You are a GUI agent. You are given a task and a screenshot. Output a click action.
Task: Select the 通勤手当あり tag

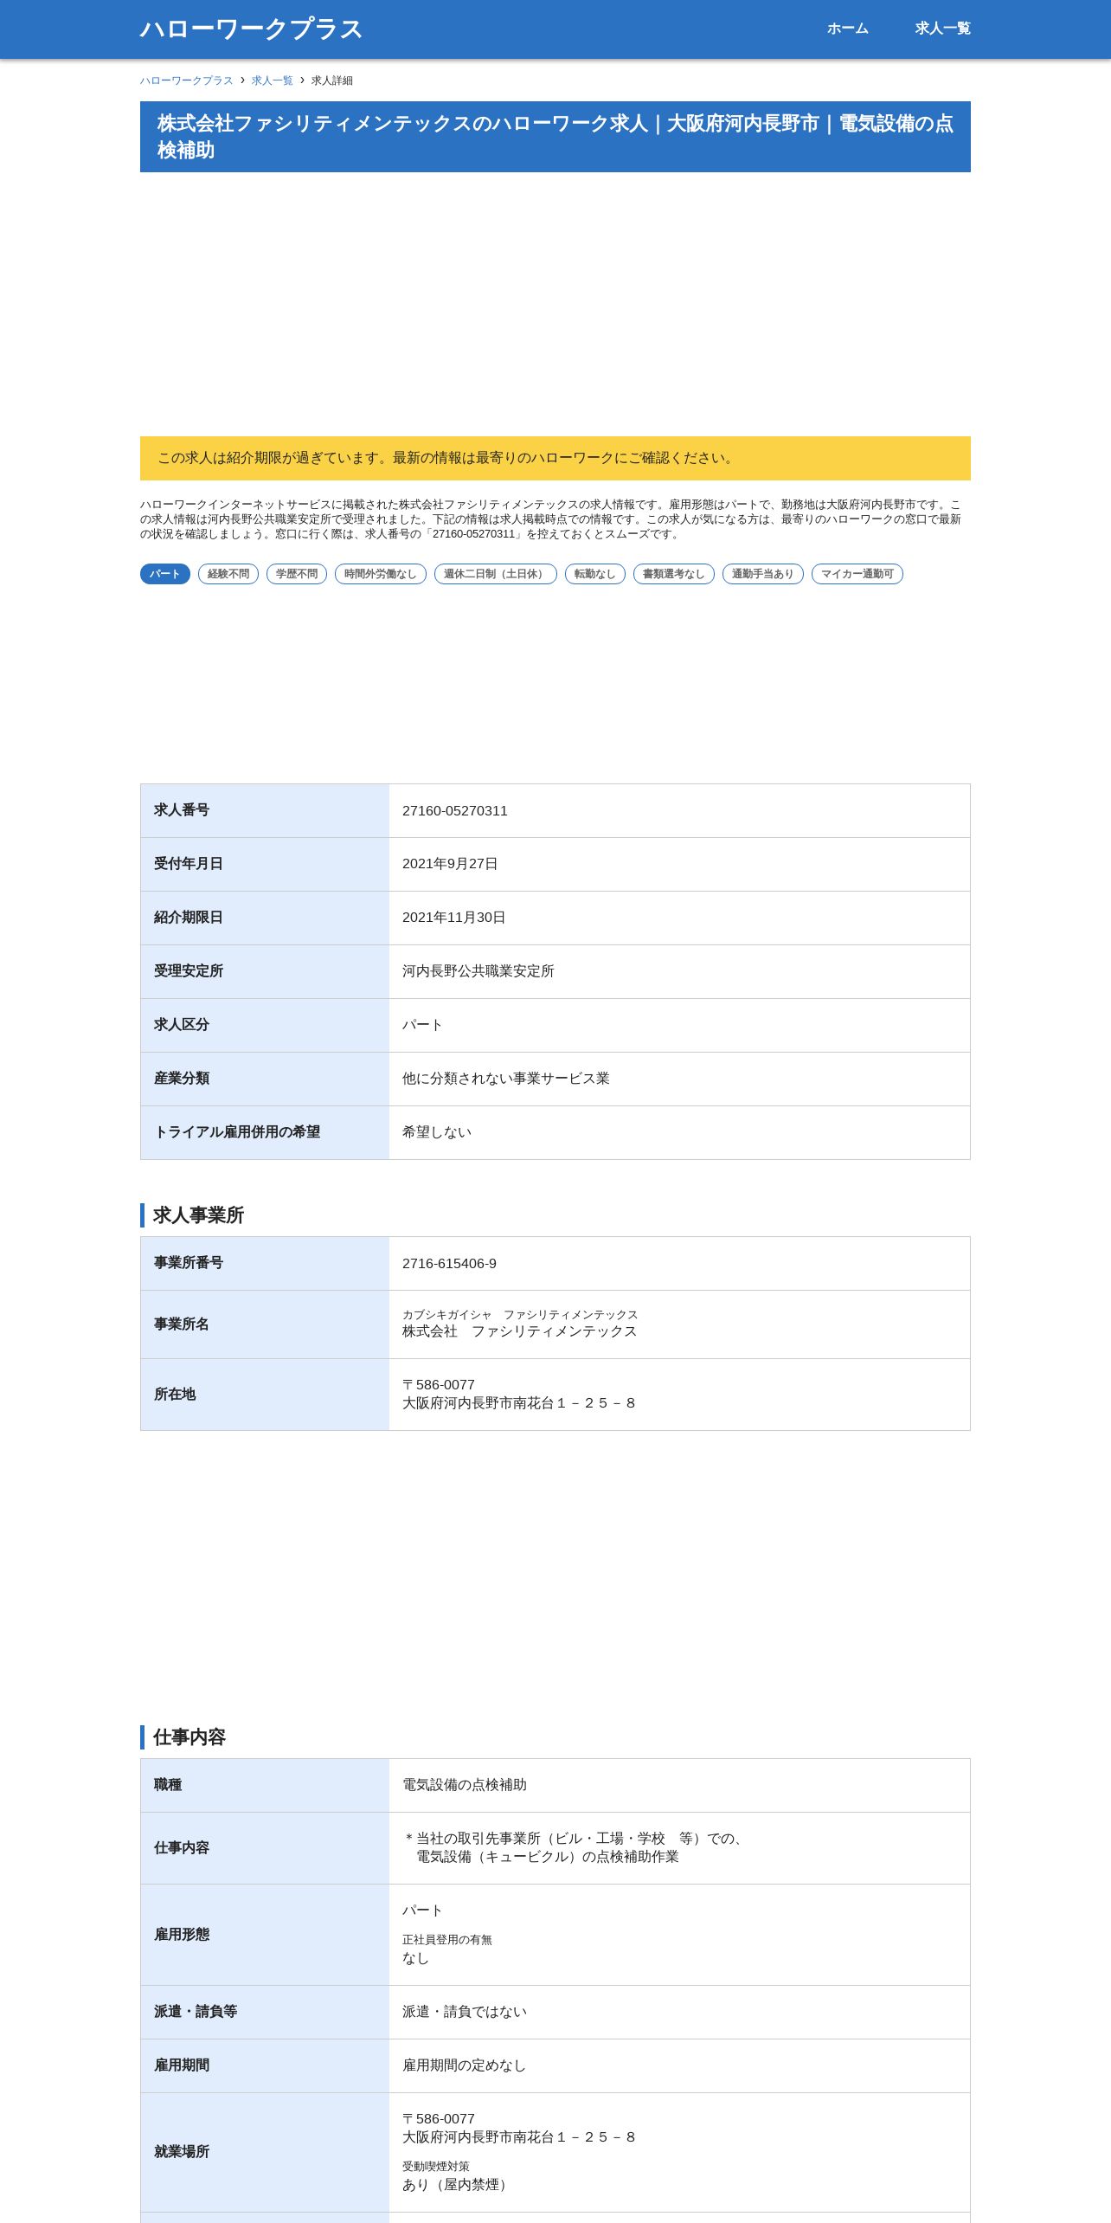click(x=763, y=574)
